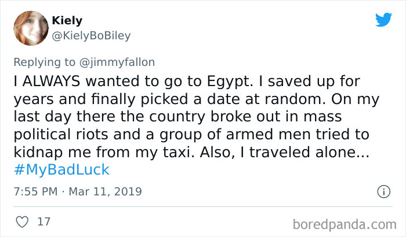Image resolution: width=406 pixels, height=237 pixels.
Task: Click the Mar 11, 2019 date
Action: (106, 191)
